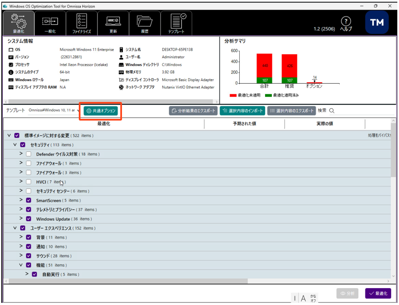The height and width of the screenshot is (305, 399).
Task: Check the Defender ウイルス対策 checkbox
Action: (x=28, y=154)
